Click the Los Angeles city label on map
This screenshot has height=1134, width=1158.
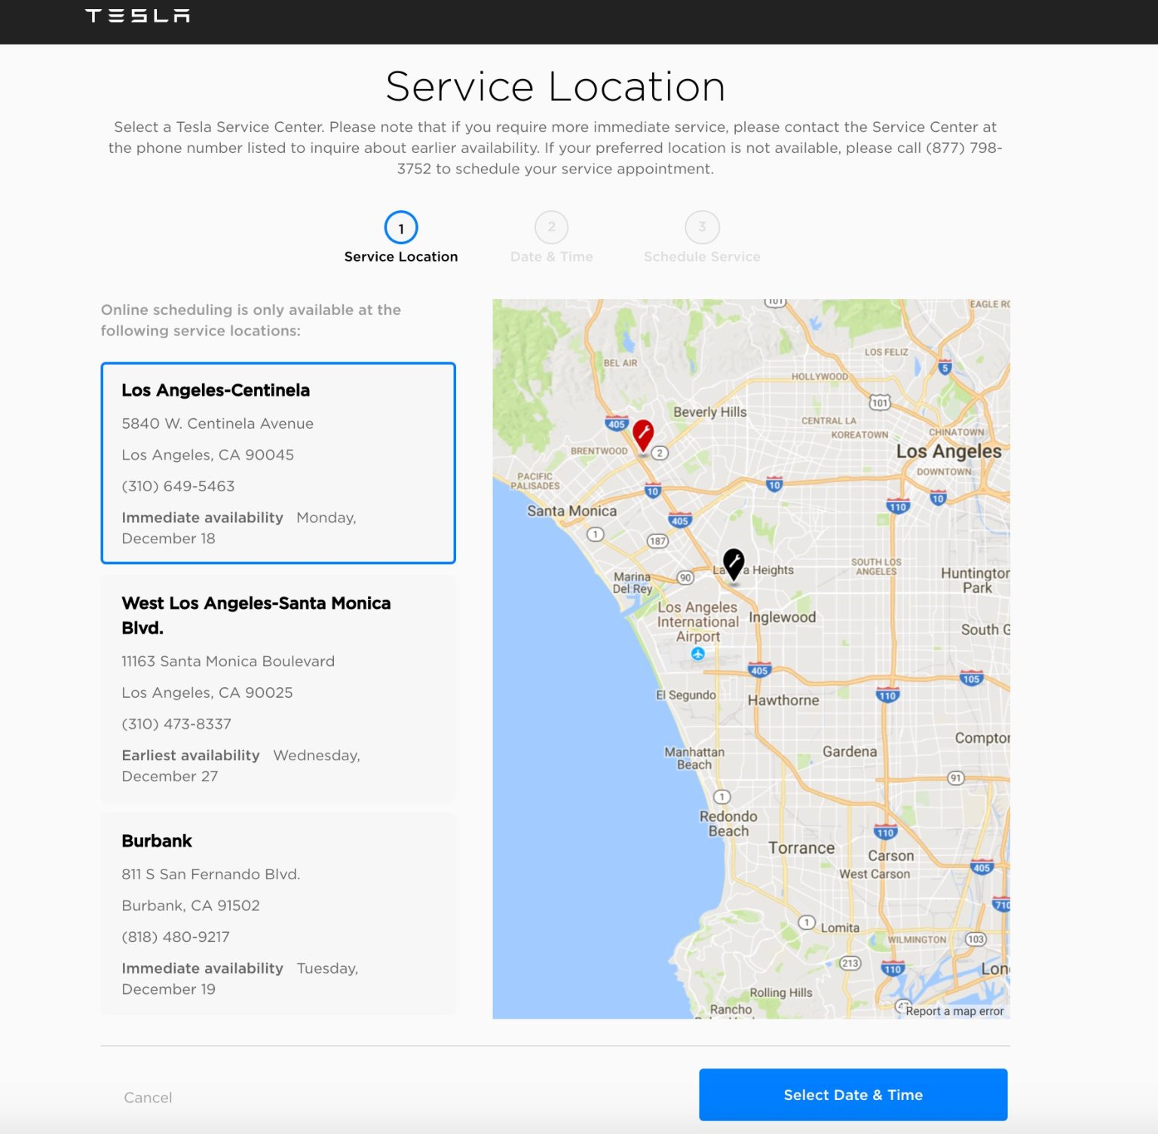948,451
